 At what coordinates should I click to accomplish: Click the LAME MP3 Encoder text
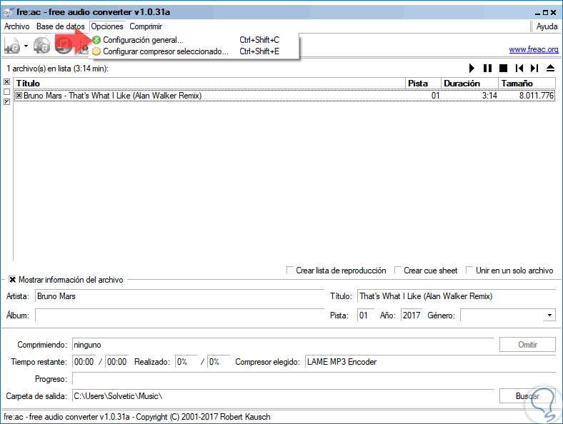342,362
